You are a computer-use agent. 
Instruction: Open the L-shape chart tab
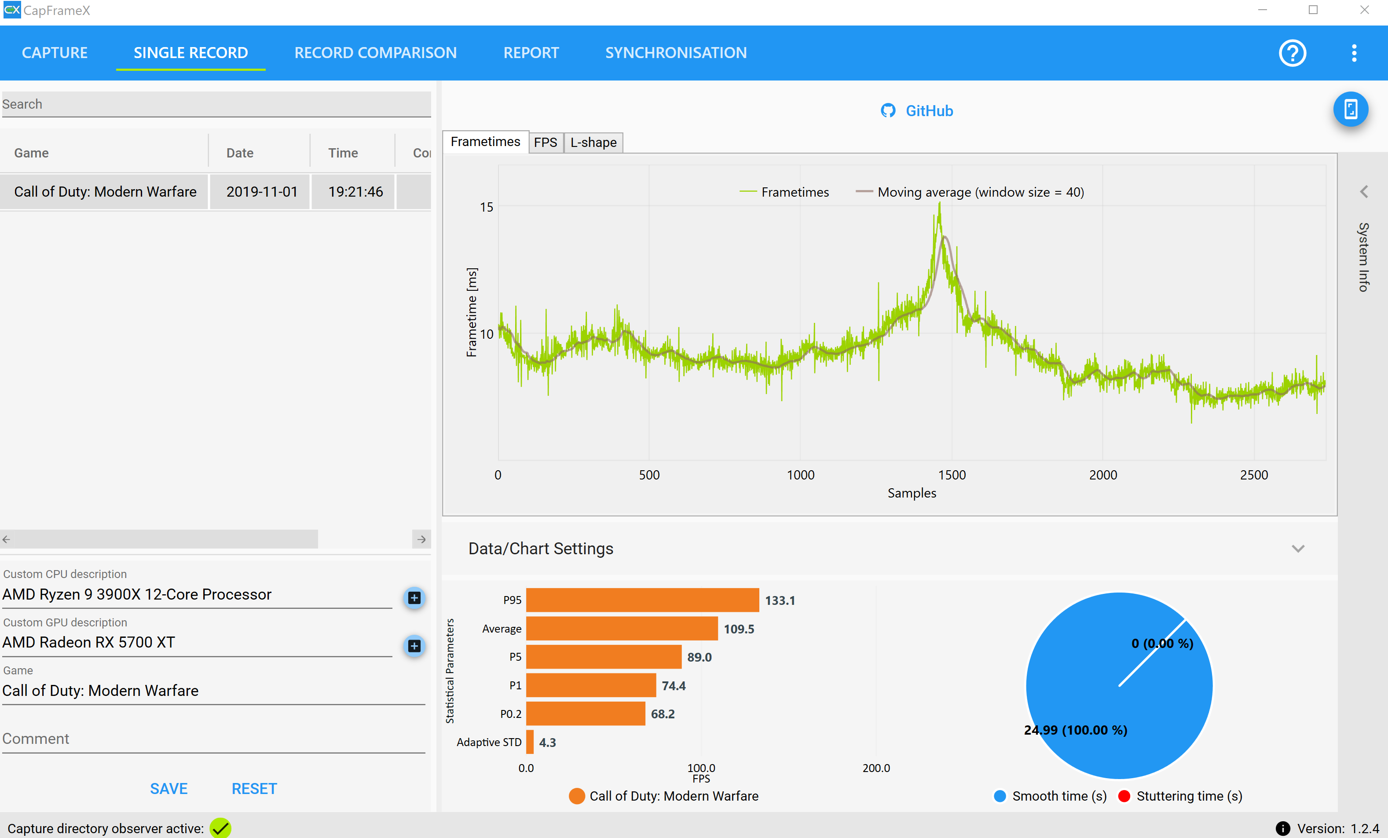pos(593,143)
